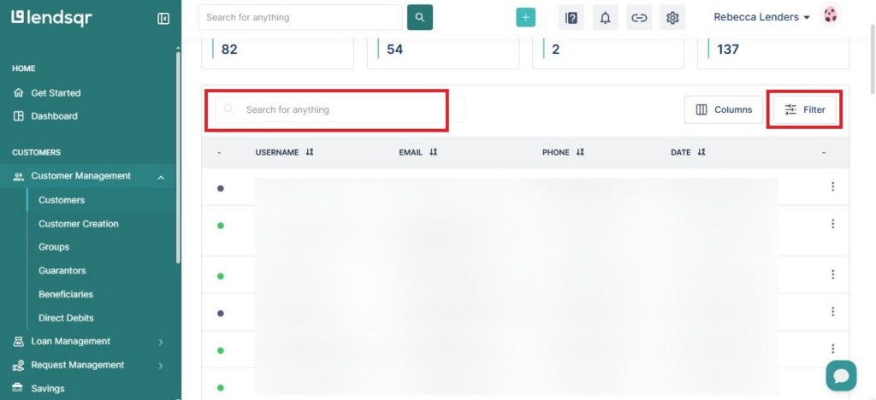
Task: Click the teal search magnifier button
Action: (x=420, y=17)
